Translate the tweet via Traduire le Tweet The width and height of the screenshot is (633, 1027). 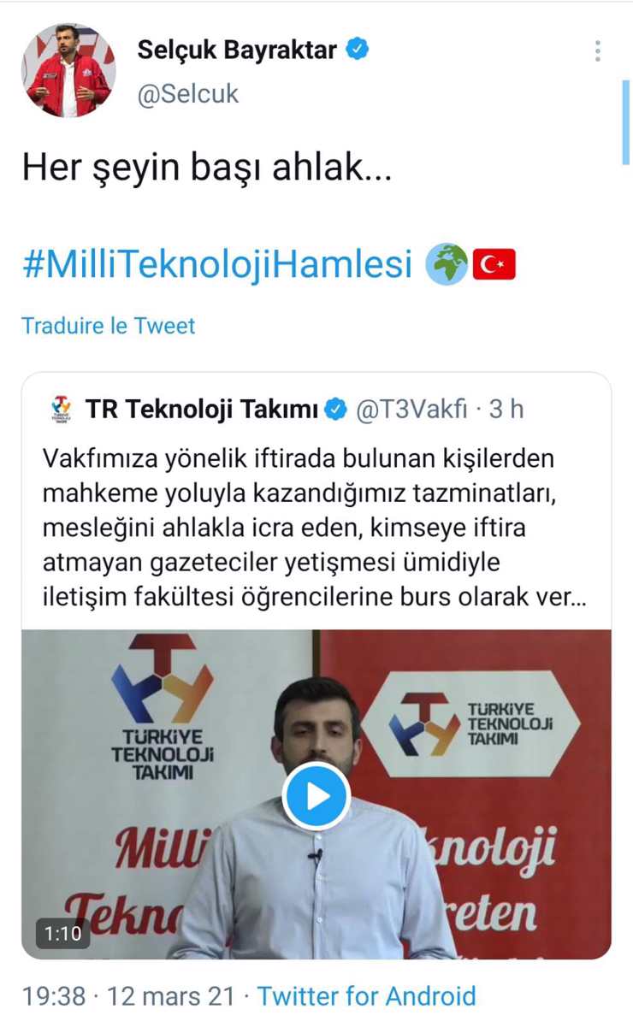tap(108, 326)
